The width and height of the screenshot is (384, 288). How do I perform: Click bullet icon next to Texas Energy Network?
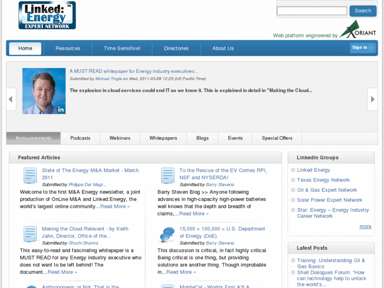point(293,180)
